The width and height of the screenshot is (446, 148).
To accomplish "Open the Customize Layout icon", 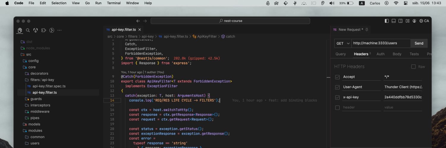I will pos(408,21).
